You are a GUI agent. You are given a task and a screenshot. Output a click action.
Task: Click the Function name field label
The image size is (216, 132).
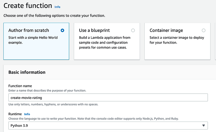[x=20, y=86]
